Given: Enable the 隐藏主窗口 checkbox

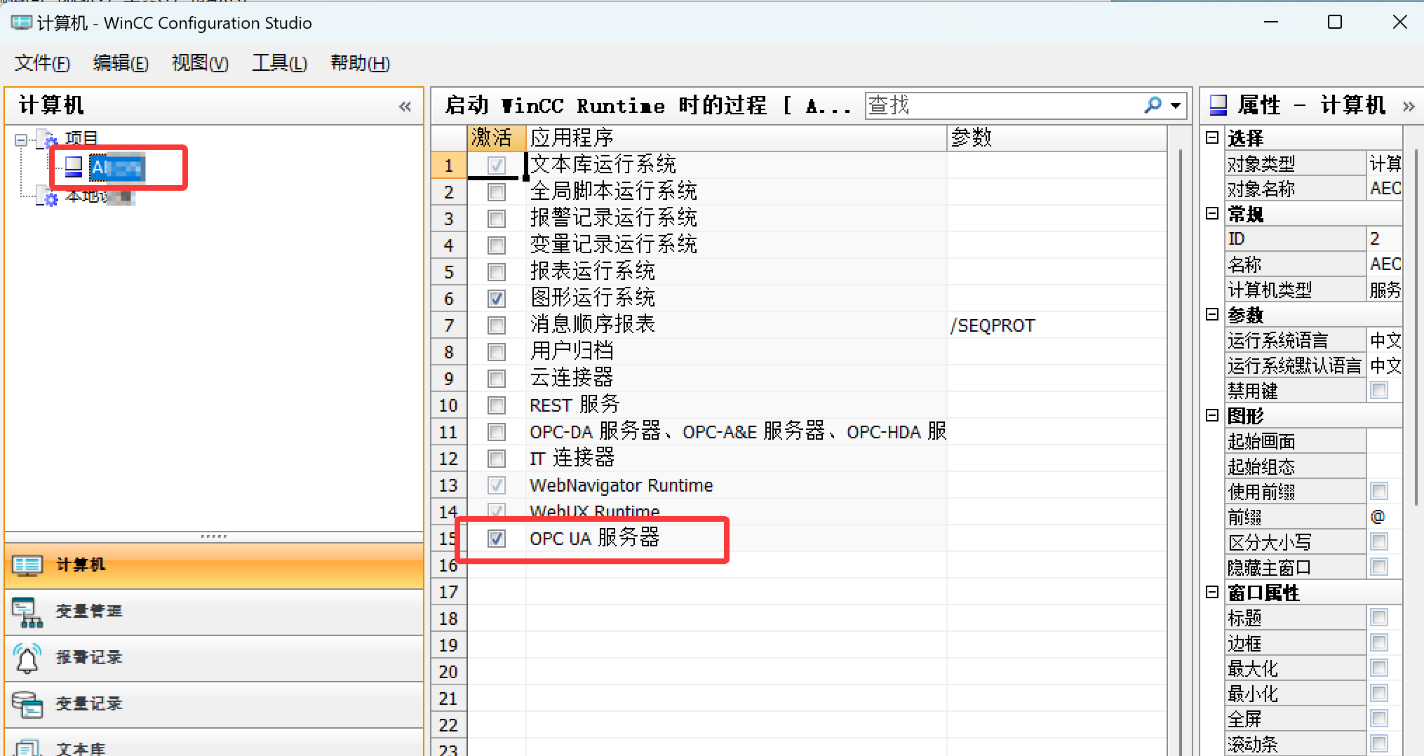Looking at the screenshot, I should 1379,567.
